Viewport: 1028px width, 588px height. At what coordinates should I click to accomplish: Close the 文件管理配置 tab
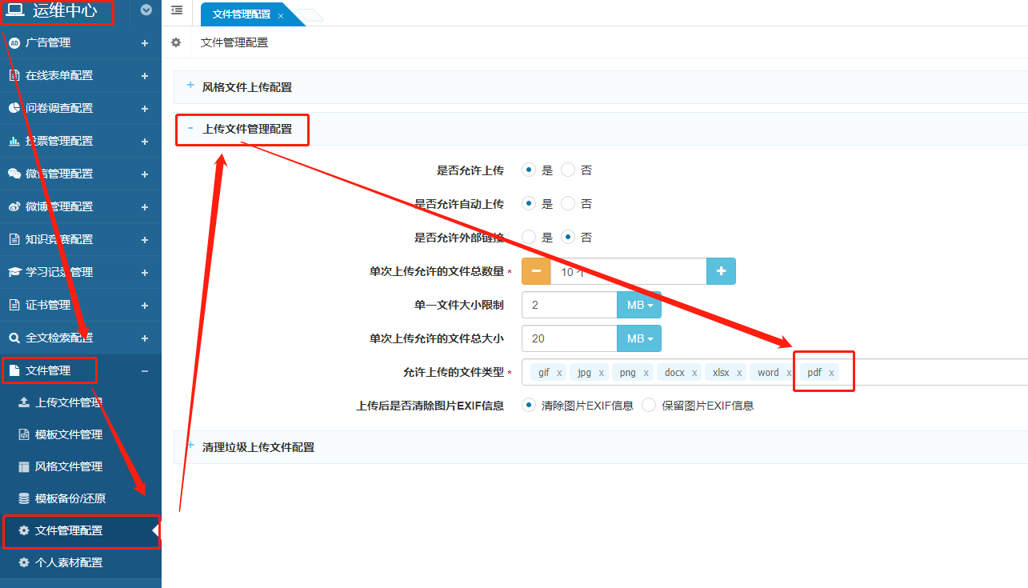click(281, 15)
